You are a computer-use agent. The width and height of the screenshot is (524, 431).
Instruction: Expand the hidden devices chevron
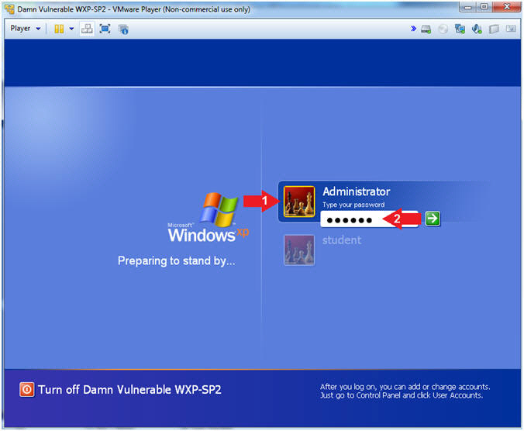(413, 29)
